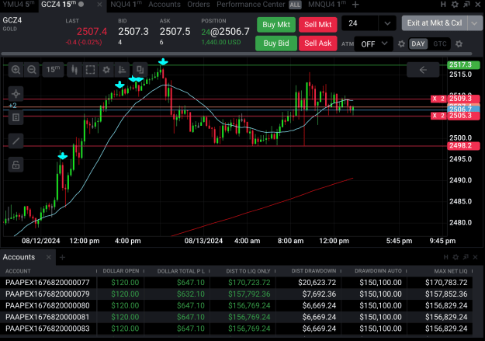Open chart settings gear in chart toolbar

click(106, 70)
